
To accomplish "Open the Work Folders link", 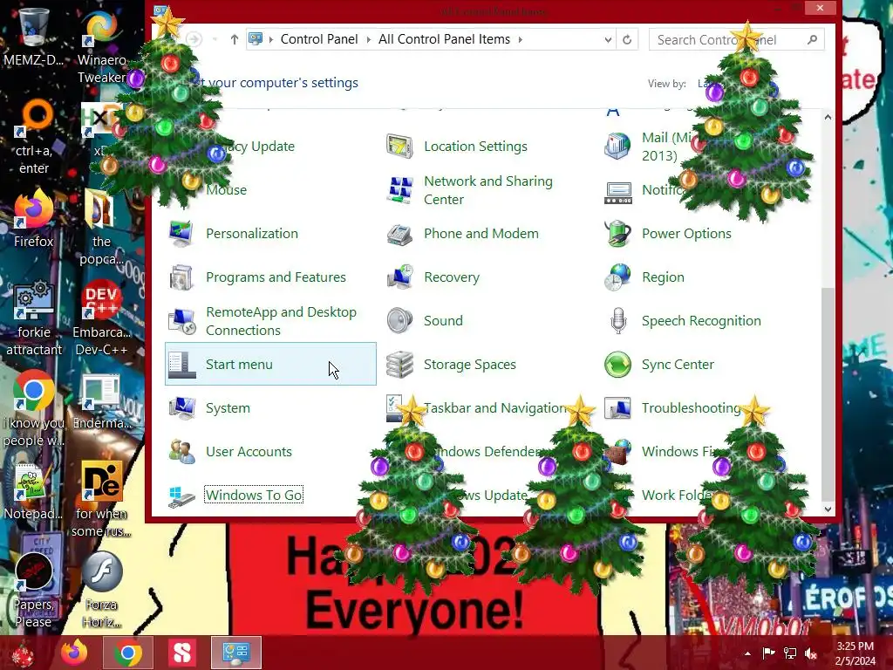I will coord(677,496).
